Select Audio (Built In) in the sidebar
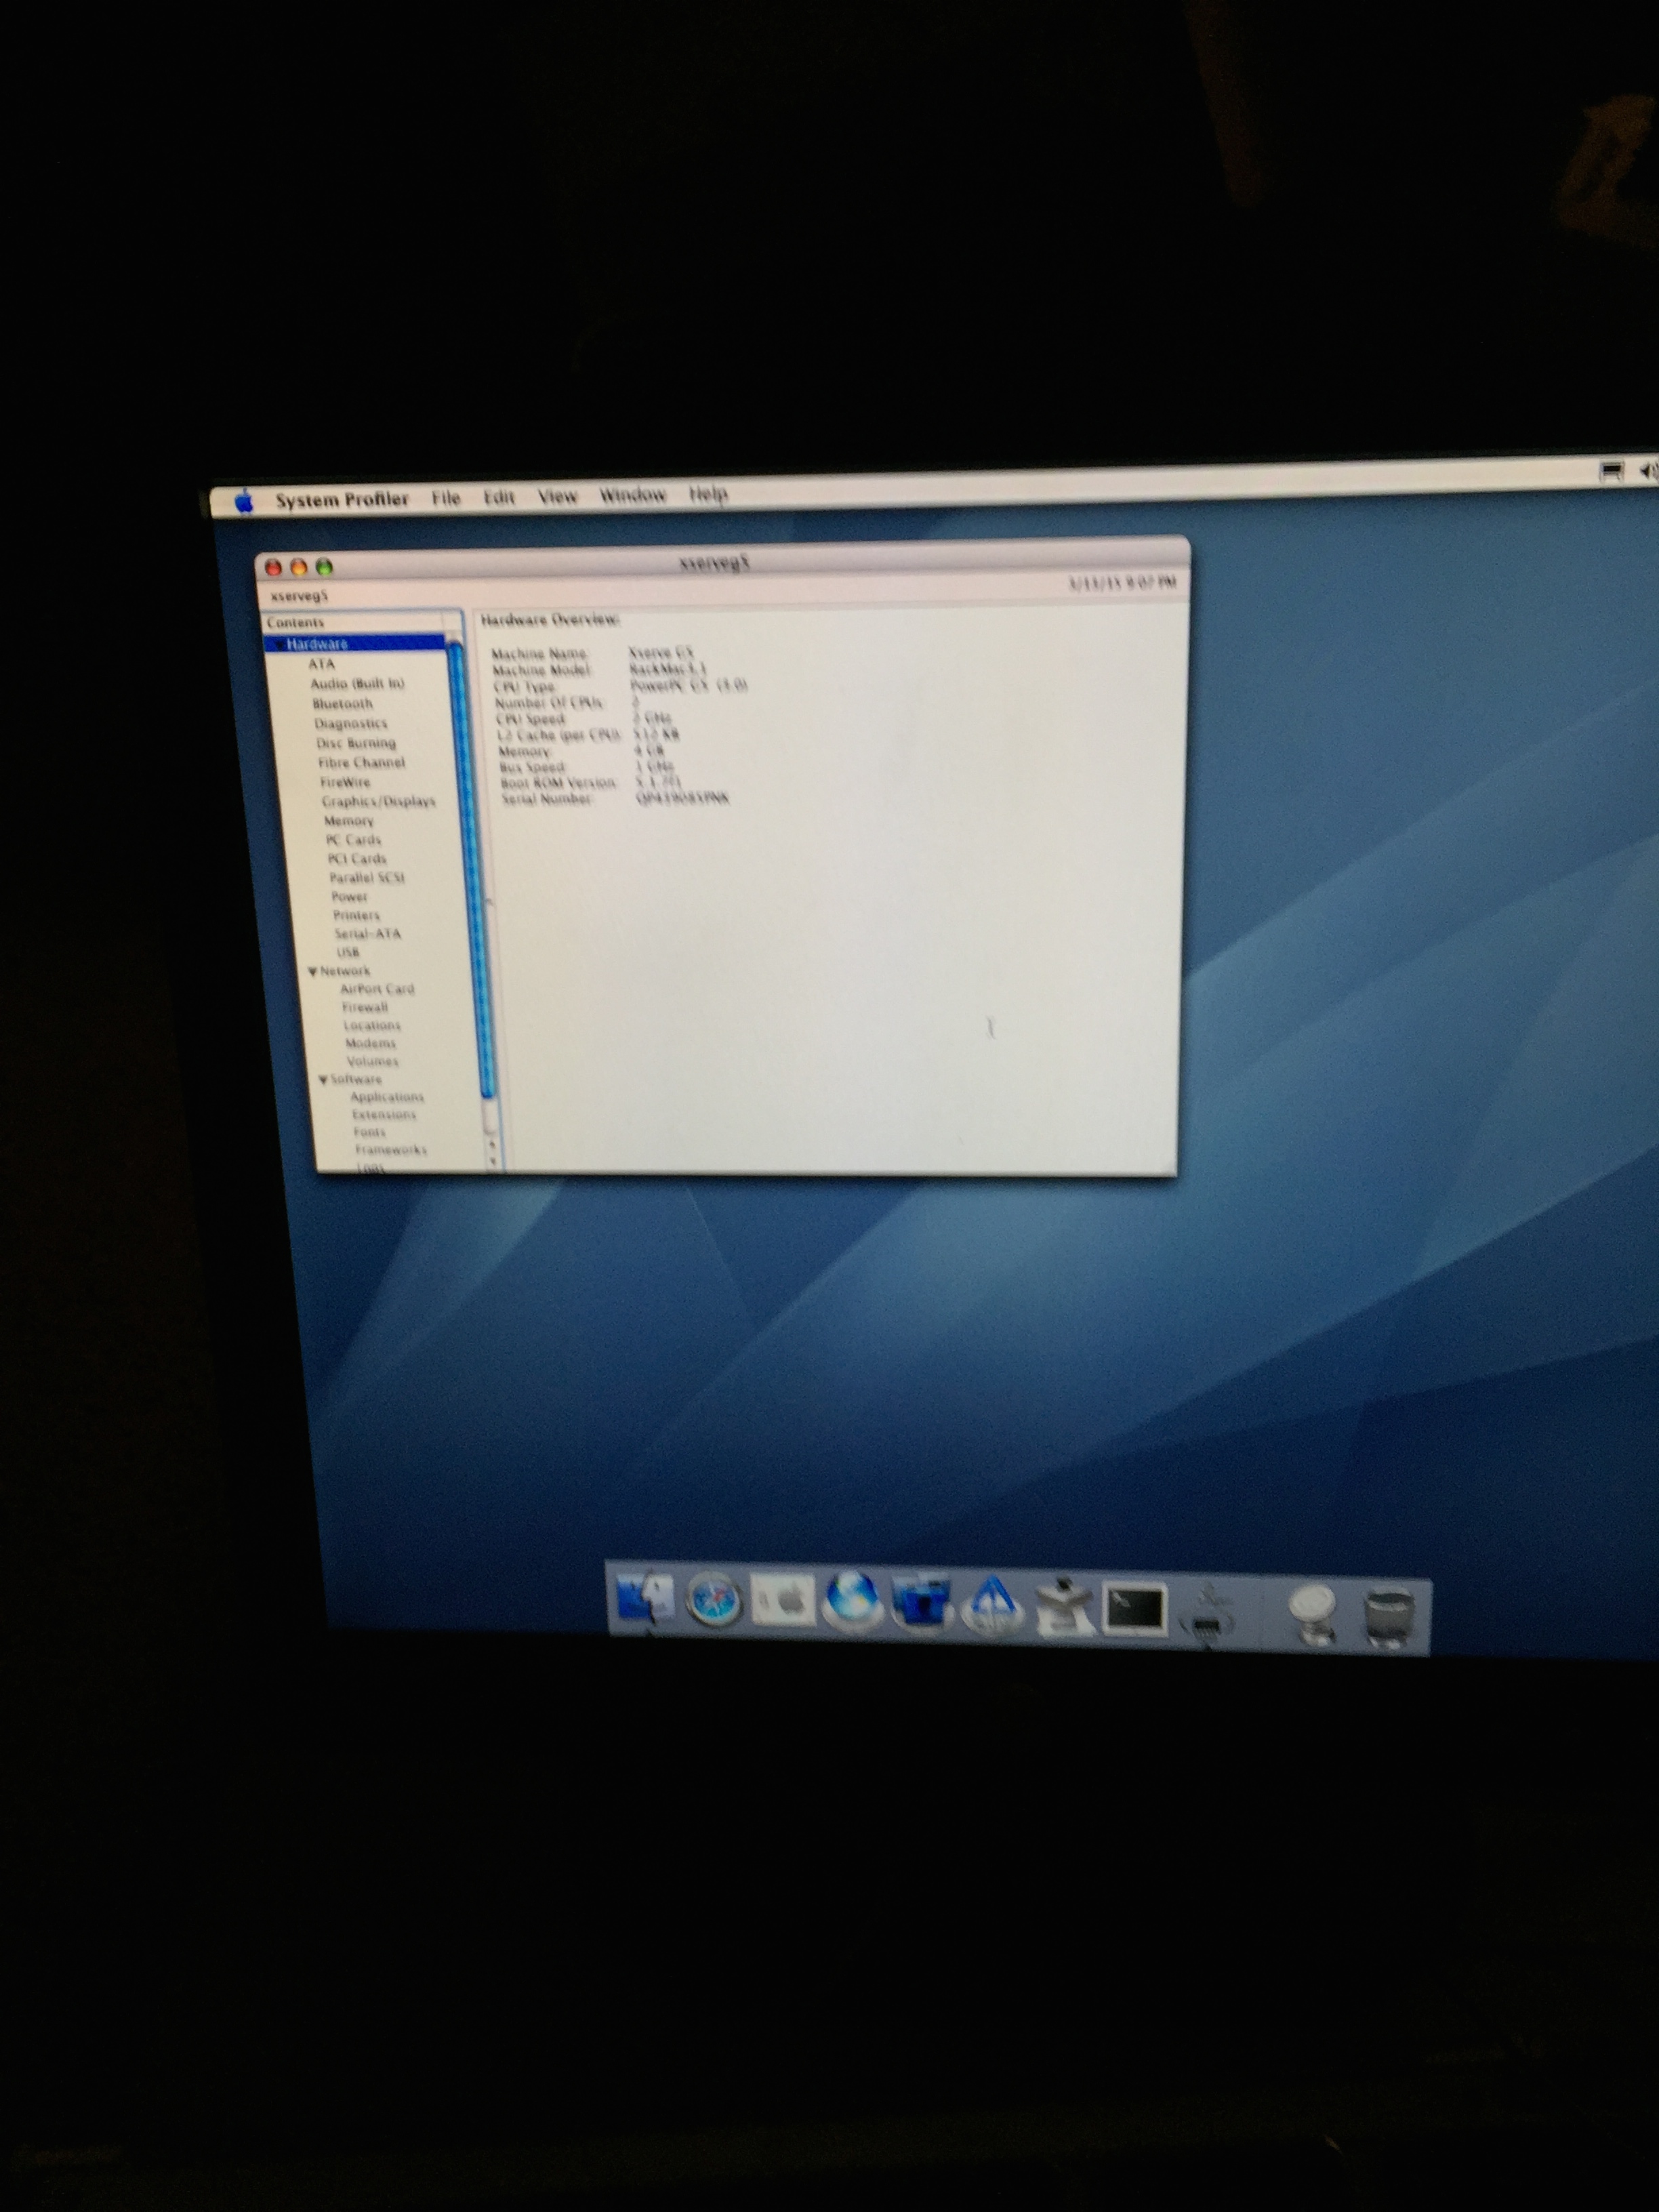Viewport: 1659px width, 2212px height. pyautogui.click(x=357, y=684)
